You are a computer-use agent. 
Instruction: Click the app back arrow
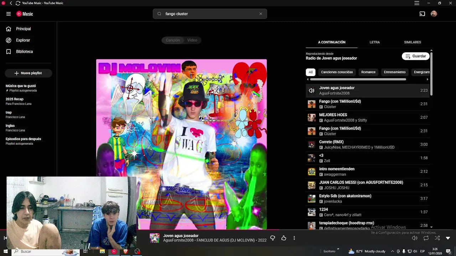(11, 3)
